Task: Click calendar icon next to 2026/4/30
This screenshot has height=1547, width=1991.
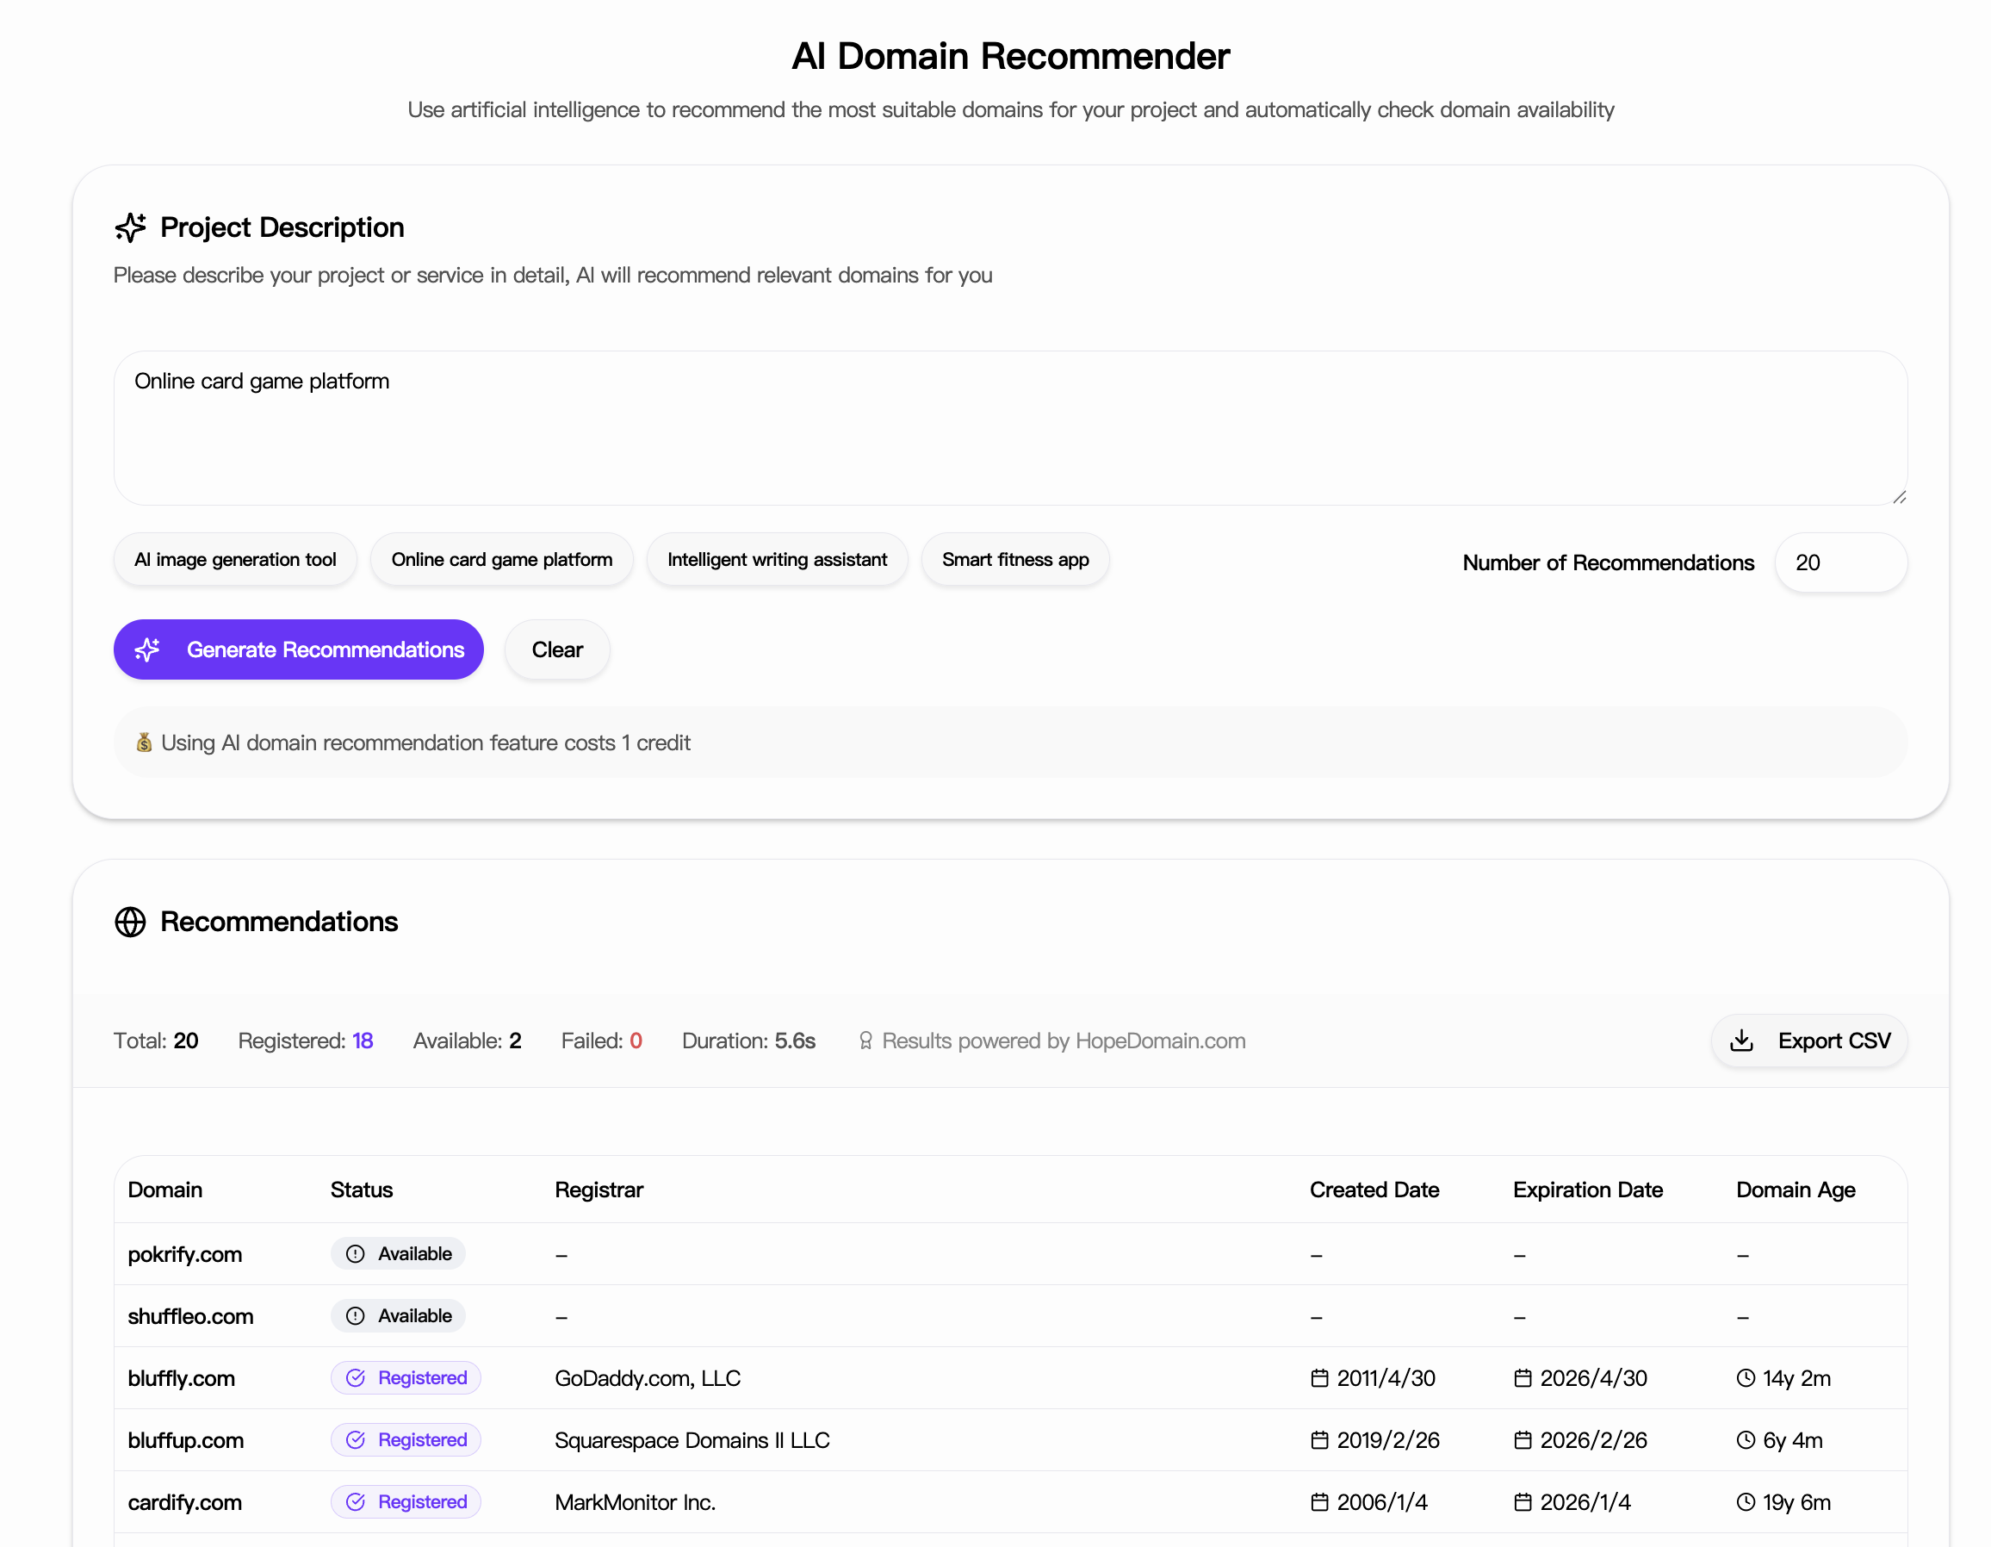Action: (1523, 1378)
